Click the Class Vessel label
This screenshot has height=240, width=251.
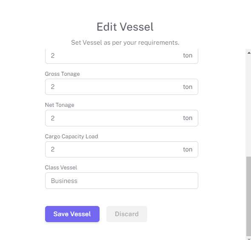tap(61, 168)
